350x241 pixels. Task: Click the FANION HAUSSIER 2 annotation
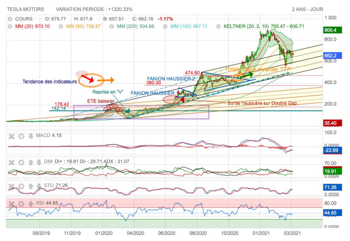coord(171,79)
